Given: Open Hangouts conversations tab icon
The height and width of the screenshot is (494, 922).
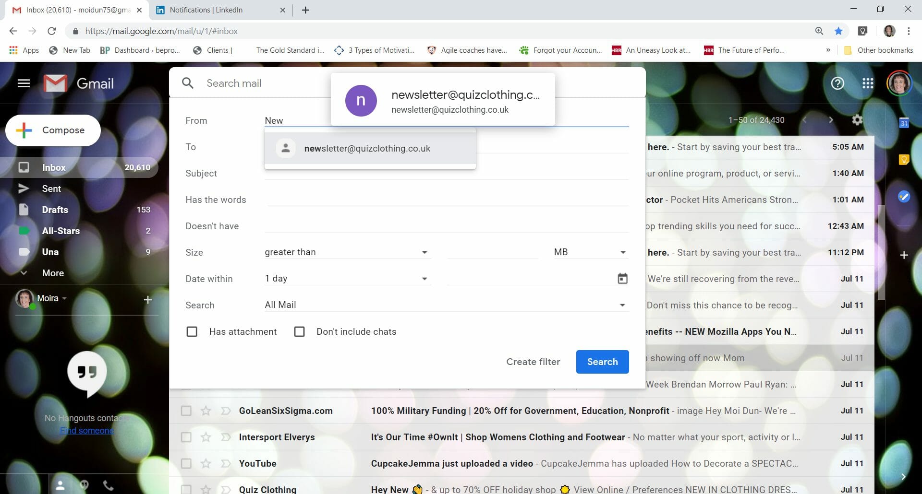Looking at the screenshot, I should pos(85,485).
